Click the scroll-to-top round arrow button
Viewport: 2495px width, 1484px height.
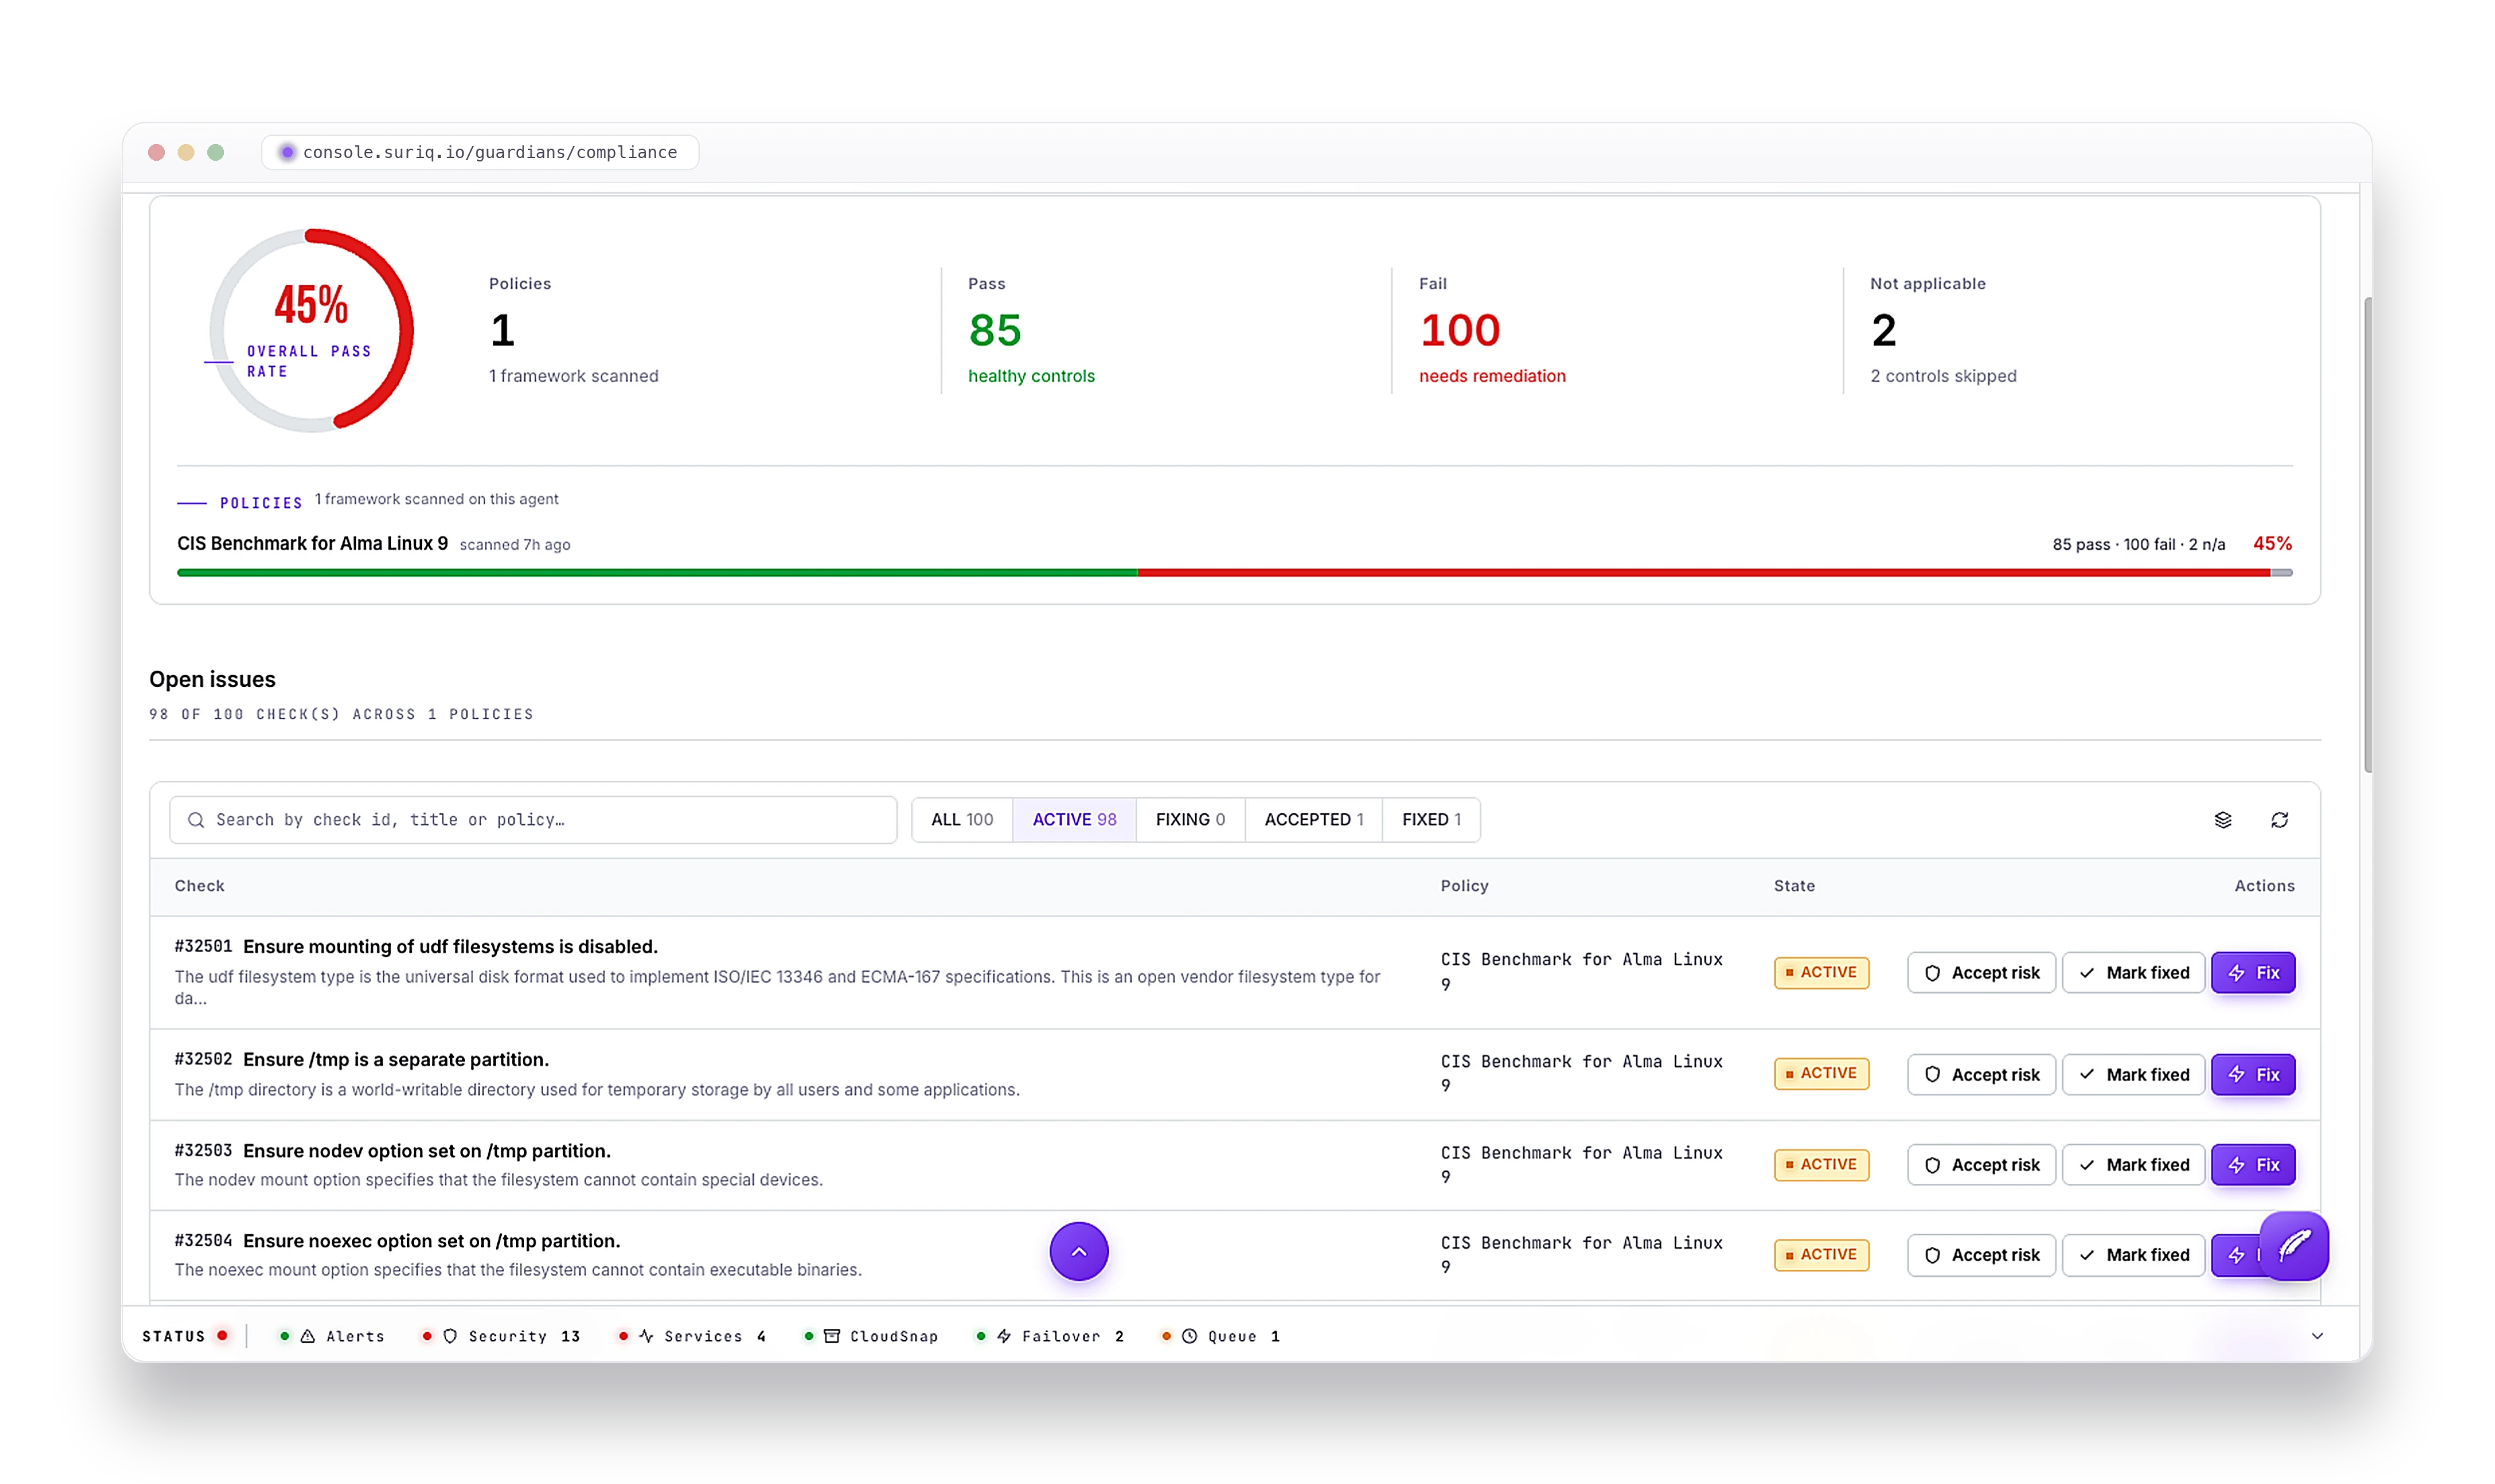pos(1079,1251)
